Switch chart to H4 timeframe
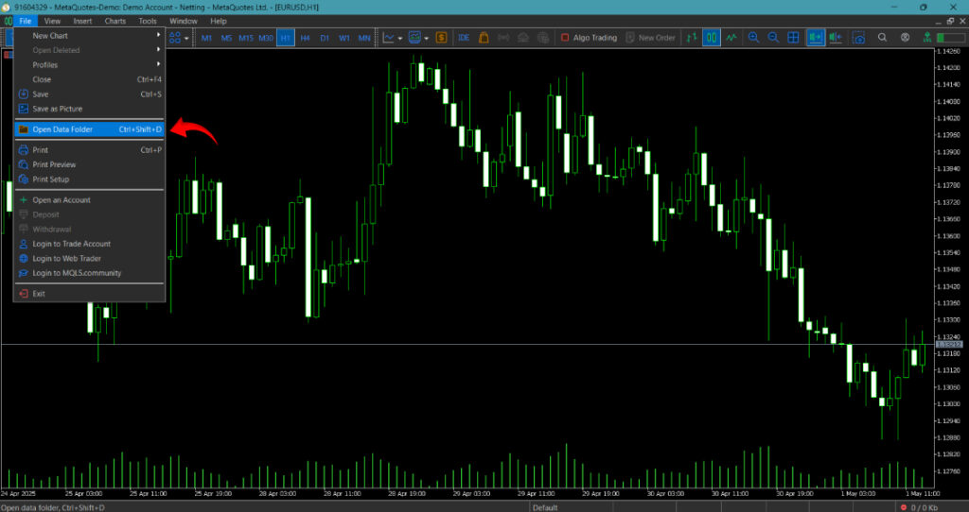This screenshot has height=512, width=969. (x=306, y=38)
